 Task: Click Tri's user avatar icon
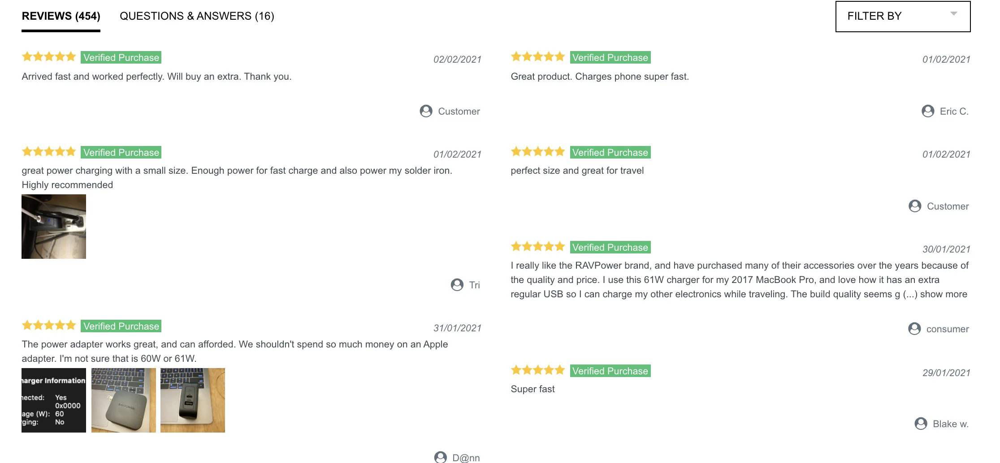[457, 285]
